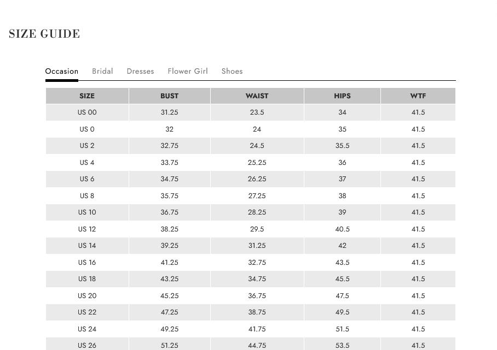Switch to the Bridal tab
Image resolution: width=497 pixels, height=350 pixels.
point(102,71)
